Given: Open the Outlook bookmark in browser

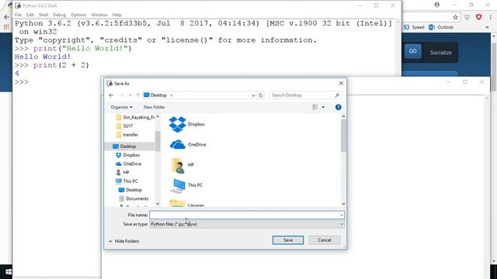Looking at the screenshot, I should click(441, 27).
